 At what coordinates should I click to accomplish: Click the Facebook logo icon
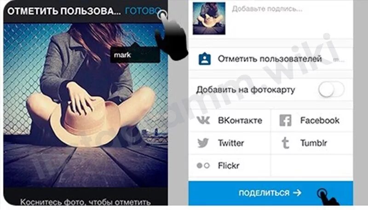pos(285,120)
